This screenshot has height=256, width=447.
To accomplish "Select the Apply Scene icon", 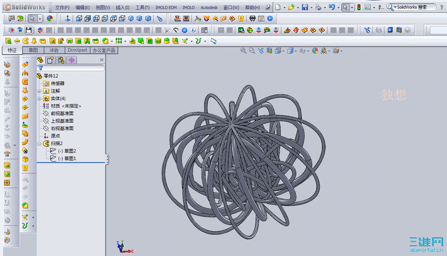I will coord(323,50).
